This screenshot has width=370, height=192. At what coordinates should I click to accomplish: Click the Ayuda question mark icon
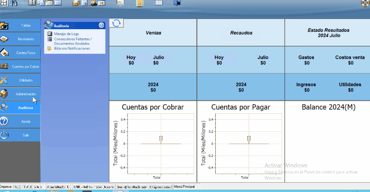[4, 121]
